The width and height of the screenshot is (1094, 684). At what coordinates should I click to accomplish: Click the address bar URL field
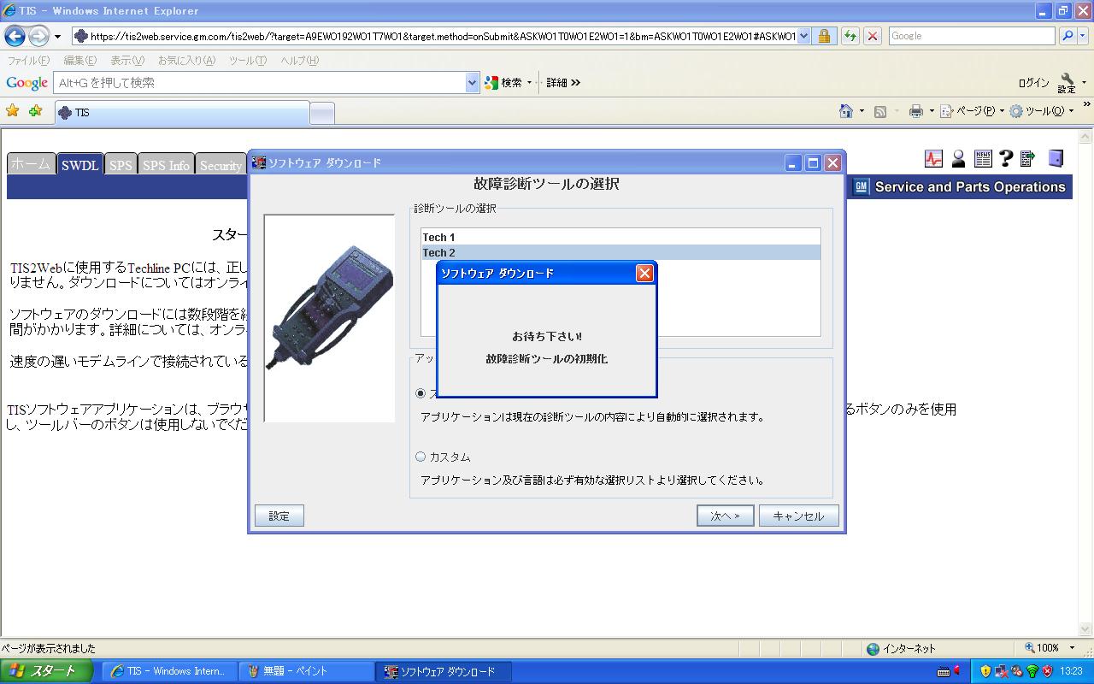point(434,37)
